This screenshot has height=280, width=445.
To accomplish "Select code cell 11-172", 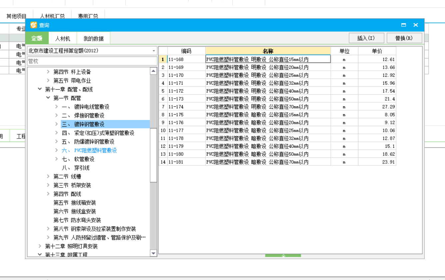I will pos(187,91).
